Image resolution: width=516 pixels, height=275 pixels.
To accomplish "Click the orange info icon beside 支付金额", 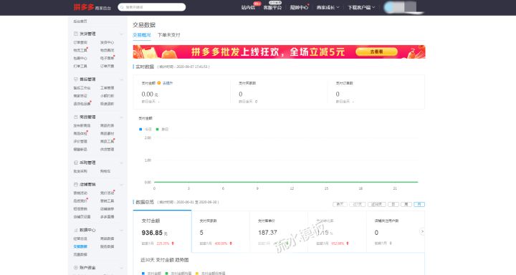I will [x=159, y=83].
